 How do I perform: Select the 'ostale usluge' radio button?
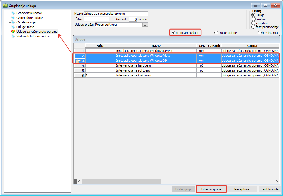(x=216, y=33)
